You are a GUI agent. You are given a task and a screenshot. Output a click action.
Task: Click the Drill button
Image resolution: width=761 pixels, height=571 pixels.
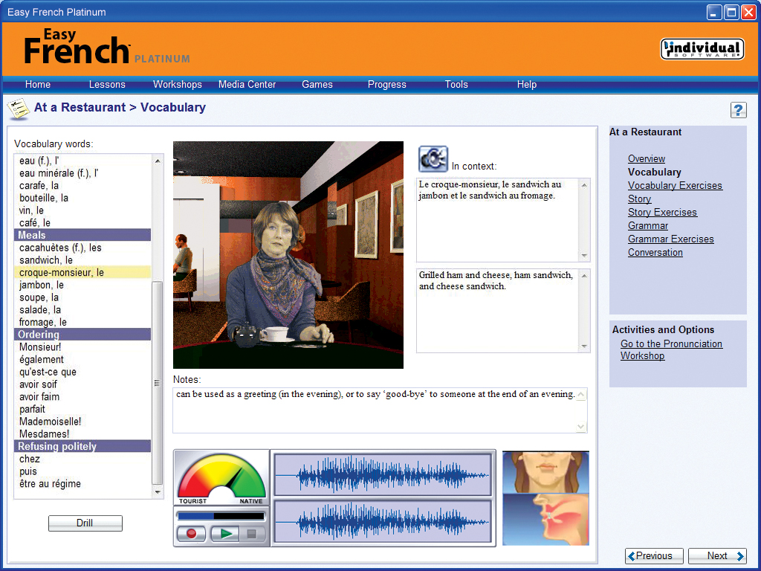(x=85, y=523)
